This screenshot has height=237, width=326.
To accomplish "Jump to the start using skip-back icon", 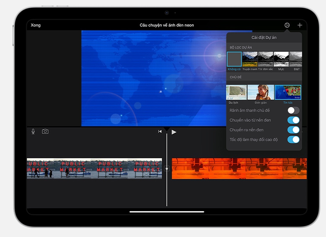I will (160, 132).
